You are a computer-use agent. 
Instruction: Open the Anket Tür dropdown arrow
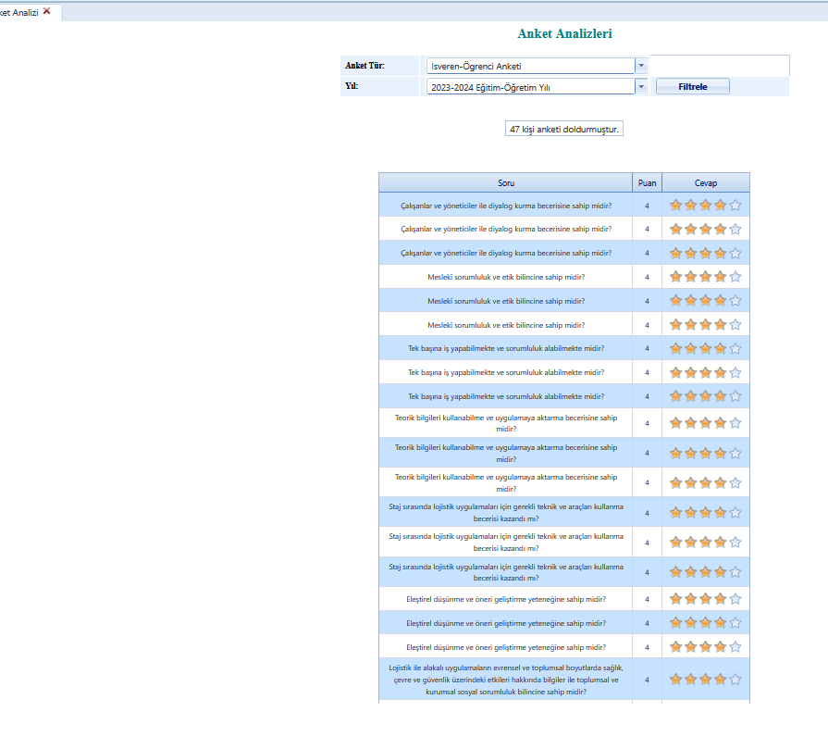641,66
